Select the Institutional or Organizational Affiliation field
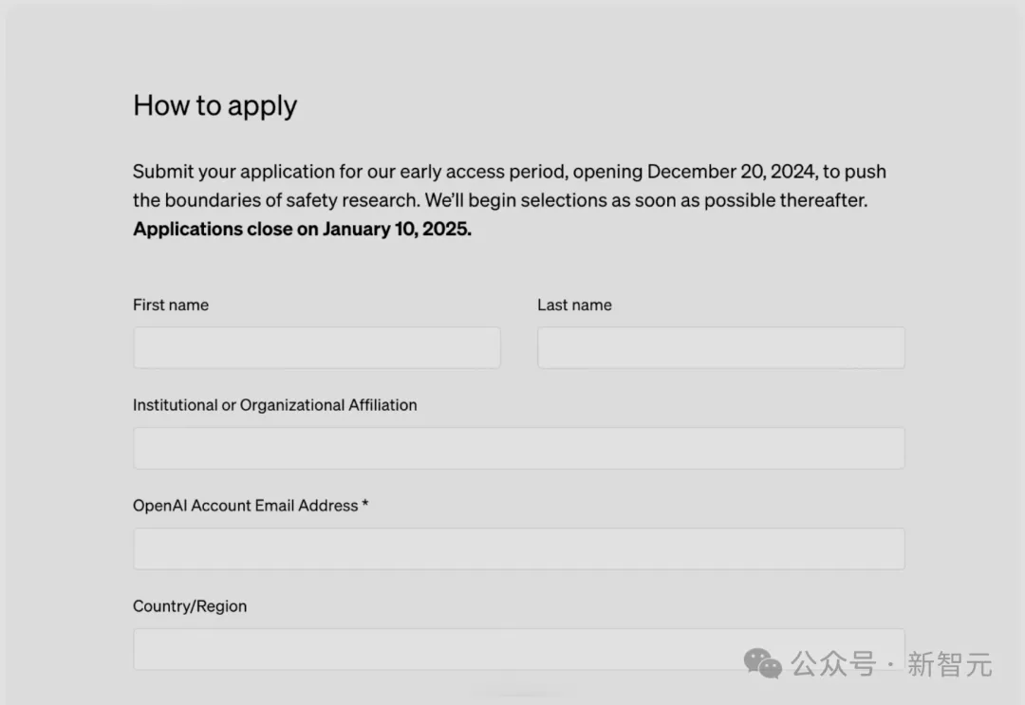 (518, 448)
